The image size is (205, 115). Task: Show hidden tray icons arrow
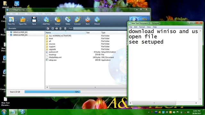pos(149,112)
